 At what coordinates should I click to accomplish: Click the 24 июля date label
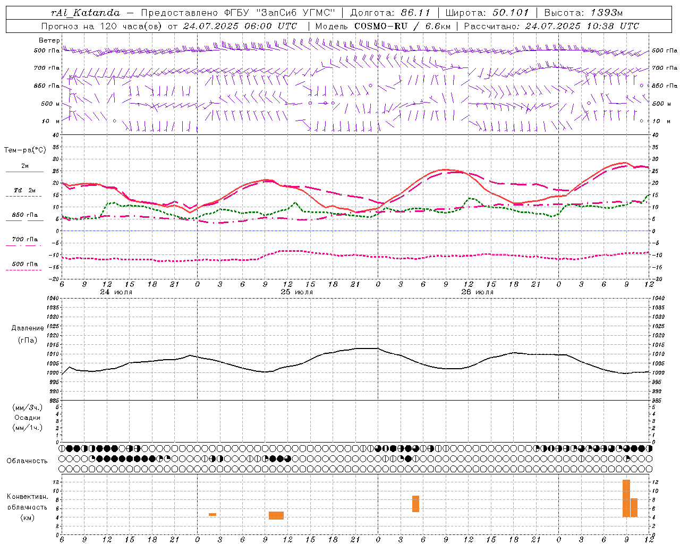(x=116, y=292)
